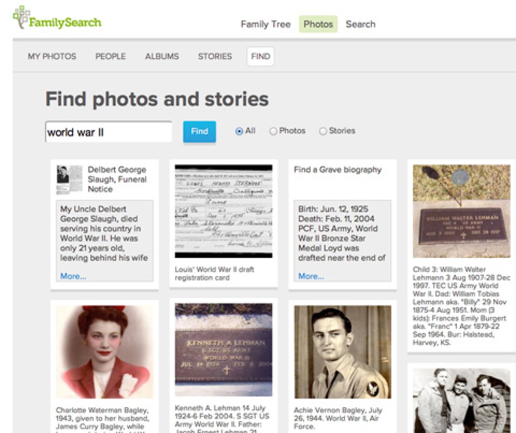
Task: Expand More link under Find a Grave biography
Action: point(311,276)
